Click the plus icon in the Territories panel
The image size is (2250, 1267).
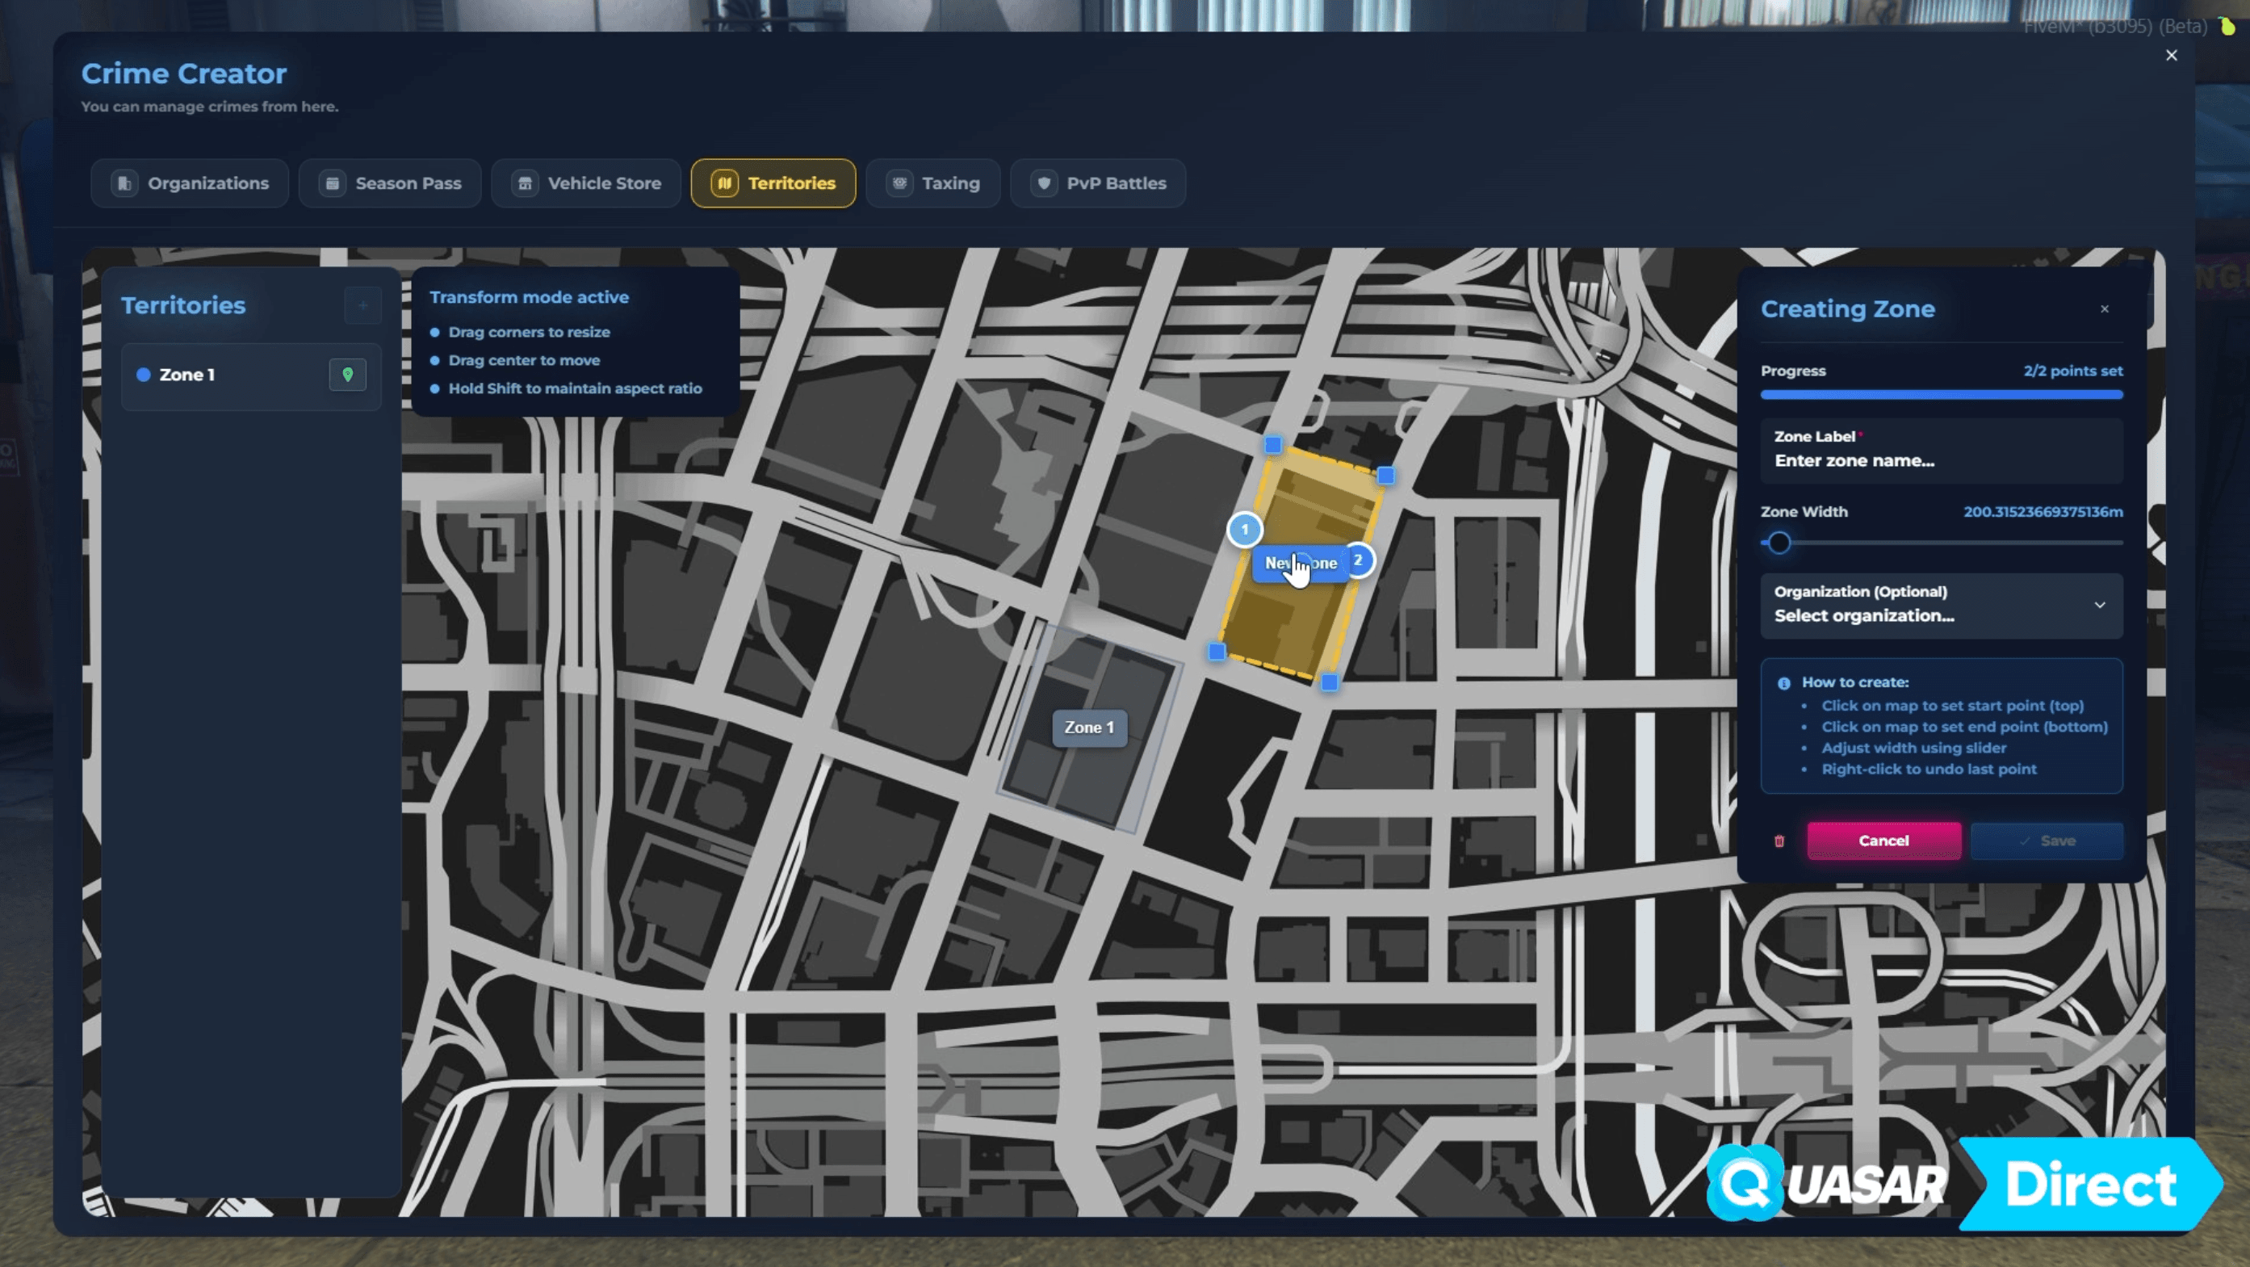pyautogui.click(x=362, y=305)
